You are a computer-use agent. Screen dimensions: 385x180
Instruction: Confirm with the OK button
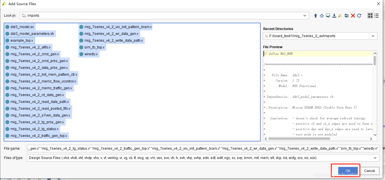tap(348, 171)
